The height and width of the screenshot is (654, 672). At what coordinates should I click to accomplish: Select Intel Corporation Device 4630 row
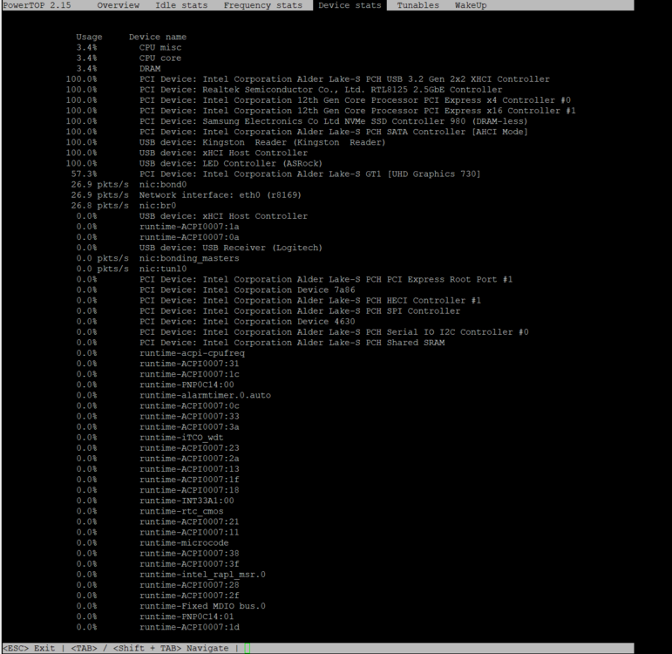coord(215,322)
